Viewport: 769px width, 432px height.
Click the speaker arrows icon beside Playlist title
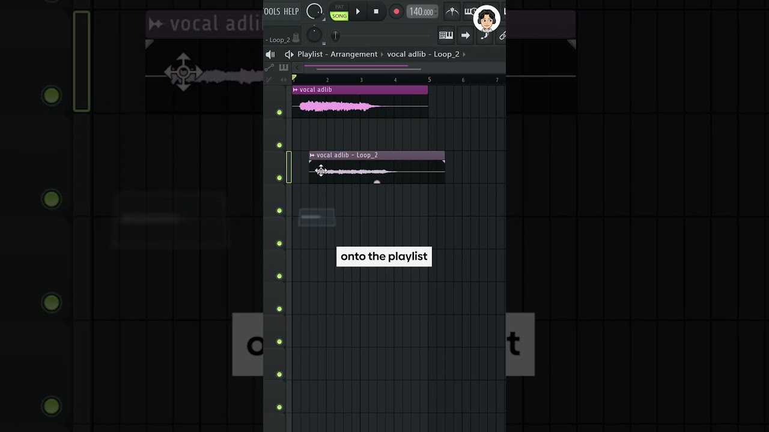click(x=289, y=54)
